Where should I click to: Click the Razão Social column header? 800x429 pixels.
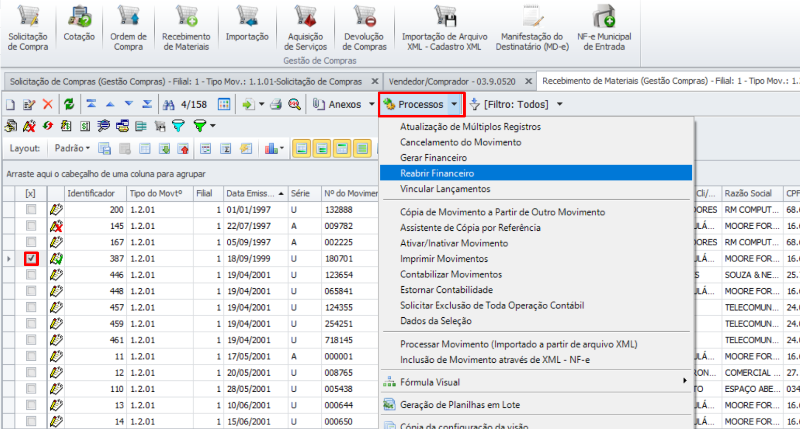pyautogui.click(x=752, y=194)
